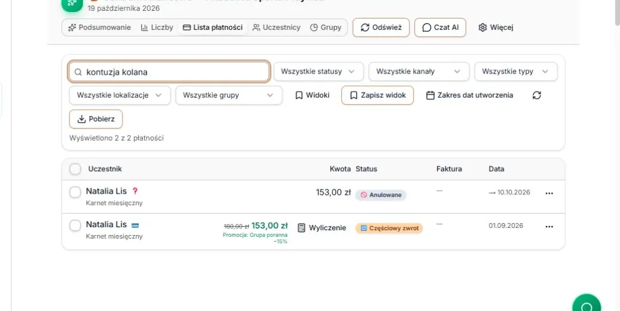Toggle the select-all checkbox in table header
This screenshot has width=620, height=311.
tap(75, 169)
